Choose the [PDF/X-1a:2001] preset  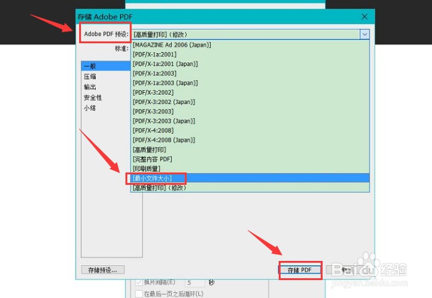(250, 54)
